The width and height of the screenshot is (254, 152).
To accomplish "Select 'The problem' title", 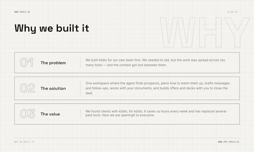I will [x=53, y=63].
